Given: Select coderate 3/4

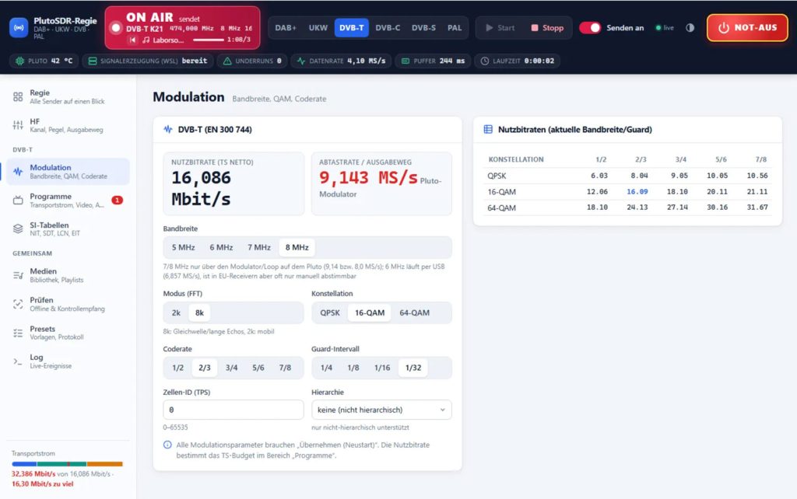Looking at the screenshot, I should 231,368.
